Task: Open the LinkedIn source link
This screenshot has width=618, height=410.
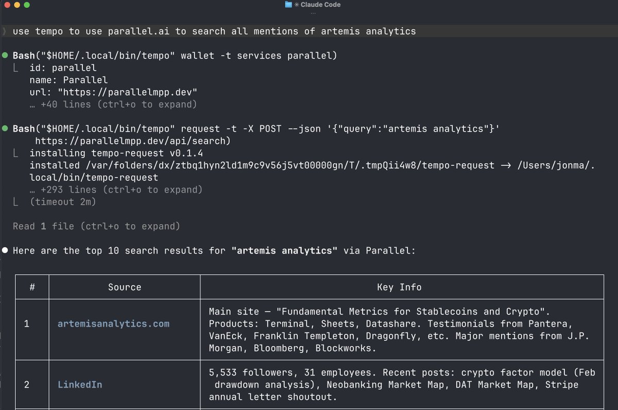Action: point(80,385)
